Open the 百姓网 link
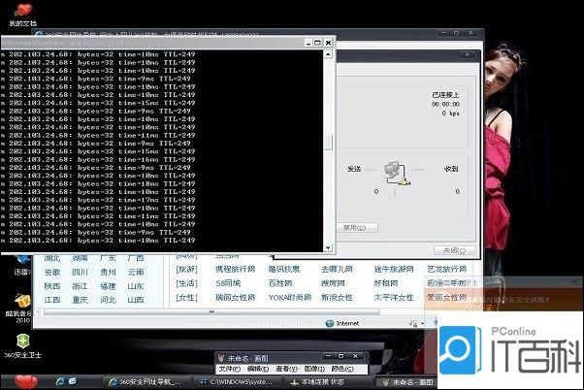Image resolution: width=584 pixels, height=390 pixels. 280,283
